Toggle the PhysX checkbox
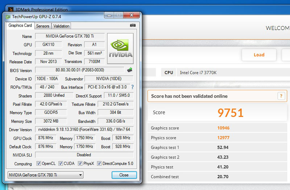 (80, 164)
